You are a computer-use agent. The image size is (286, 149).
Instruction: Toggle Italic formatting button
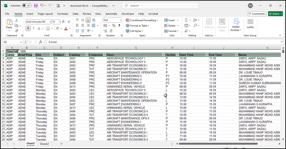tap(33, 28)
